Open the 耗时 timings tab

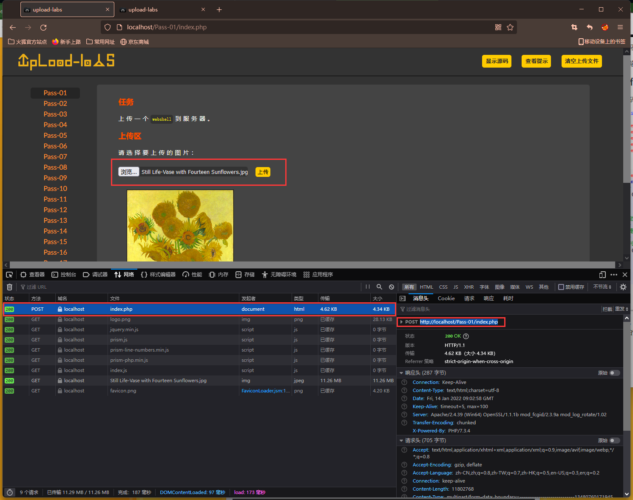click(508, 298)
